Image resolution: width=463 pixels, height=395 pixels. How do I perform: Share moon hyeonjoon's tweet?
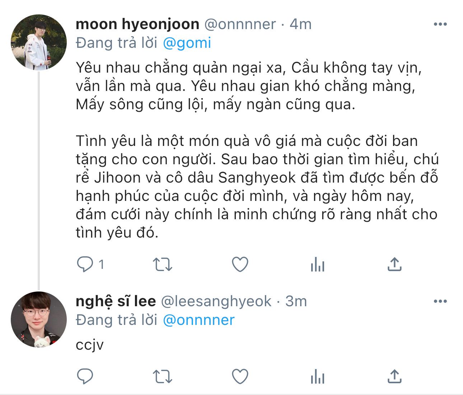394,265
